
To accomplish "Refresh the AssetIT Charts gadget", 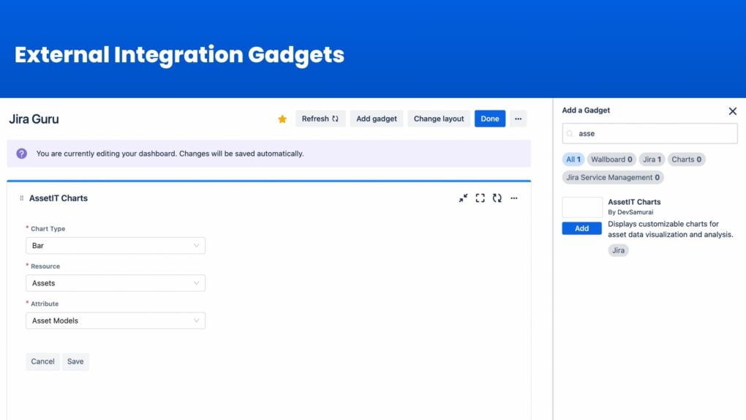I will [x=497, y=198].
